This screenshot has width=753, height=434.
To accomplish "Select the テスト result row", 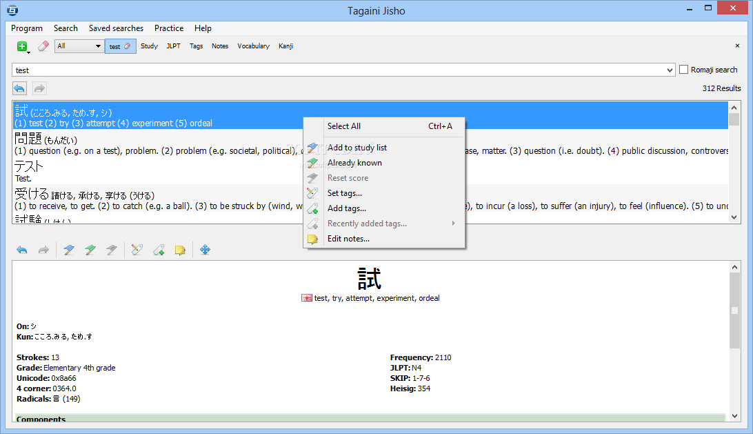I will coord(371,171).
